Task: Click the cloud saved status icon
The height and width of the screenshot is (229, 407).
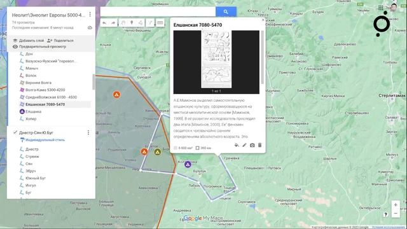Action: click(90, 27)
